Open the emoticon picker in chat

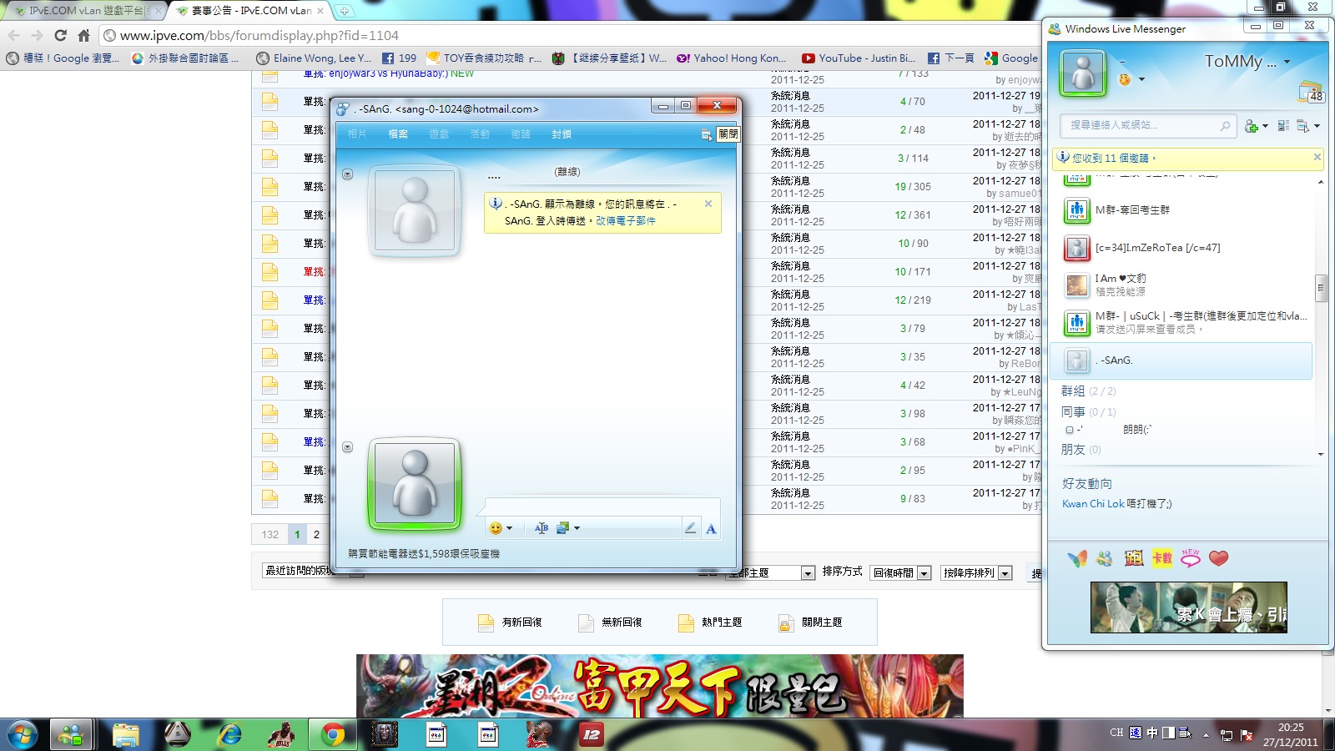(500, 528)
